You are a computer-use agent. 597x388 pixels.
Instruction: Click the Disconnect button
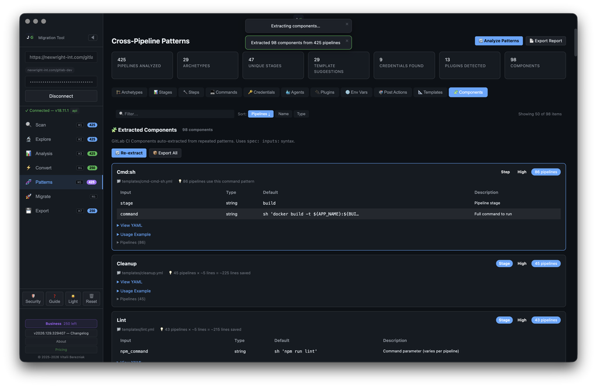coord(61,96)
